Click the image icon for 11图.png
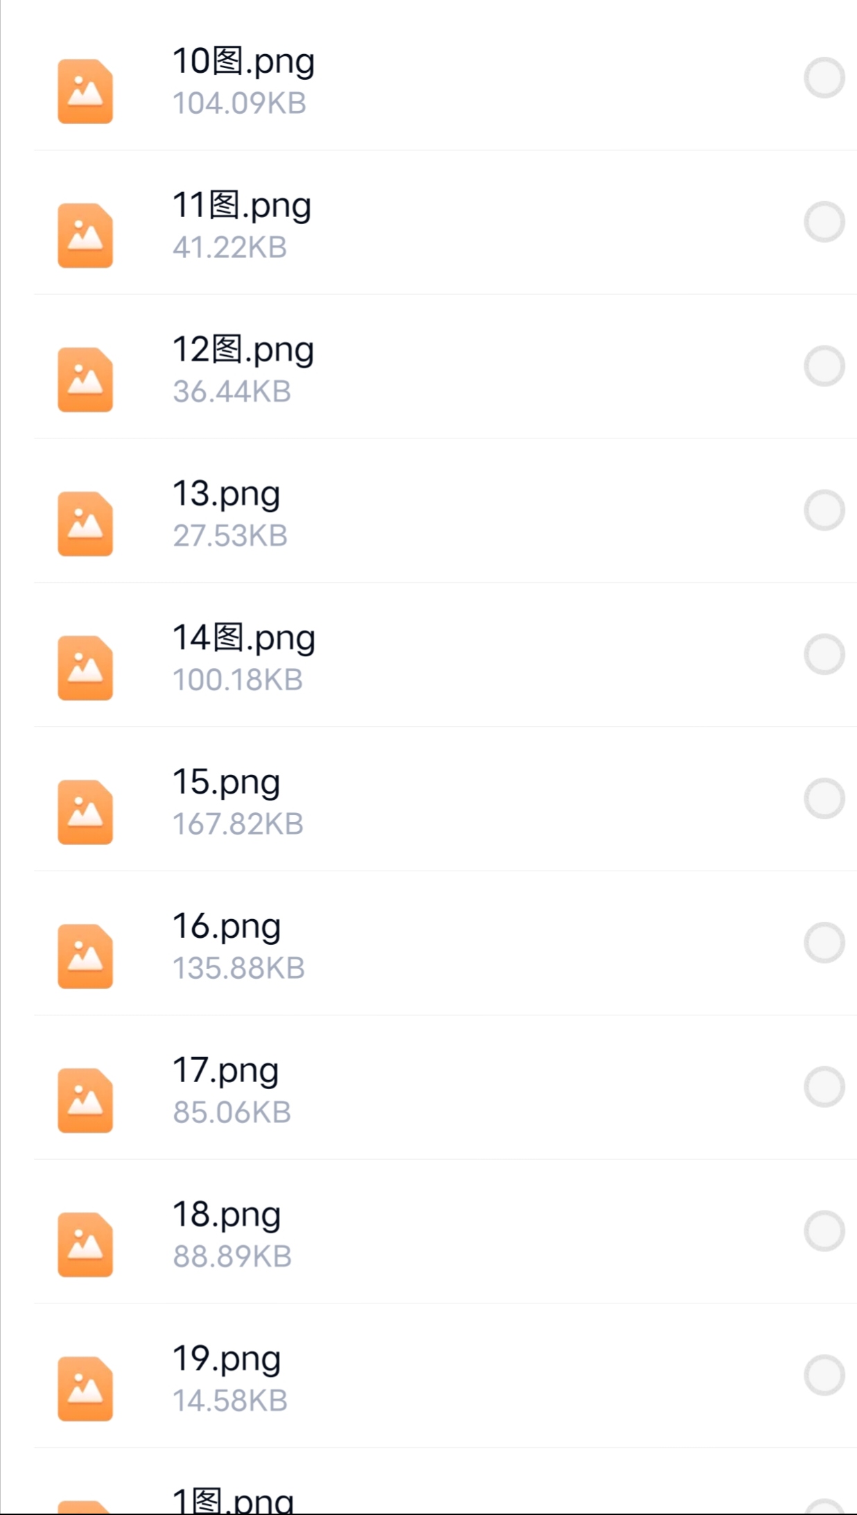Viewport: 857px width, 1515px height. click(x=85, y=236)
